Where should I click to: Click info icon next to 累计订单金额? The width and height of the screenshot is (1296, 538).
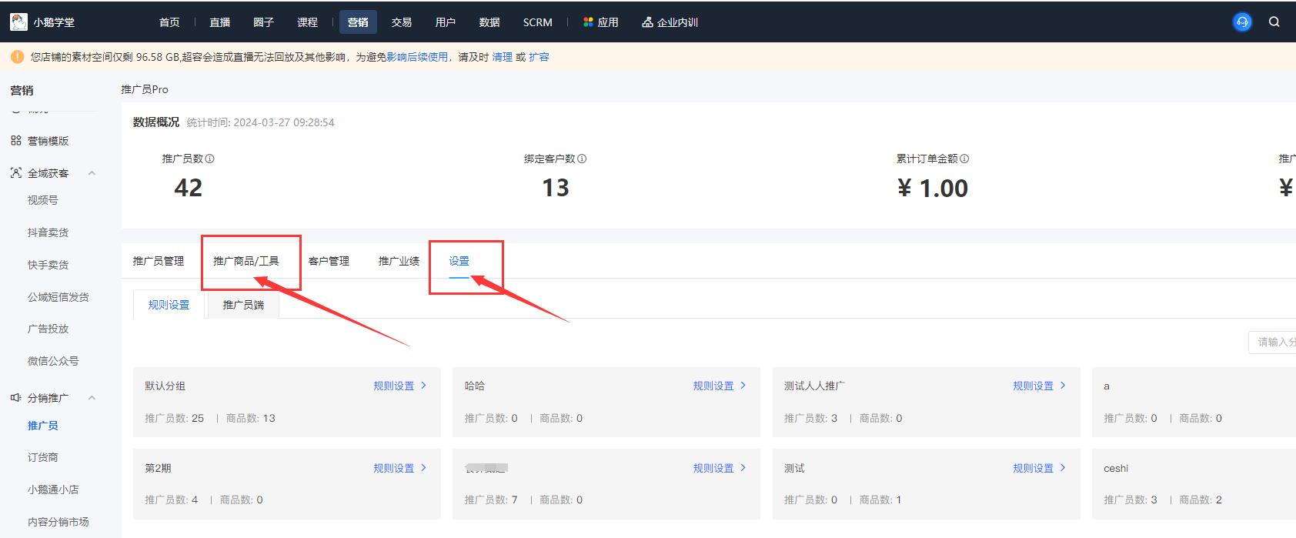tap(964, 159)
